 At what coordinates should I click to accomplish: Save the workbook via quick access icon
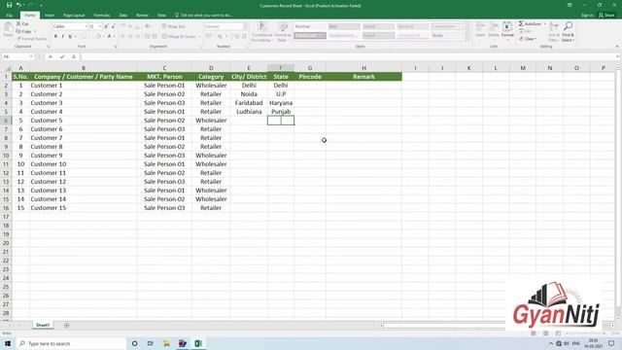point(9,5)
